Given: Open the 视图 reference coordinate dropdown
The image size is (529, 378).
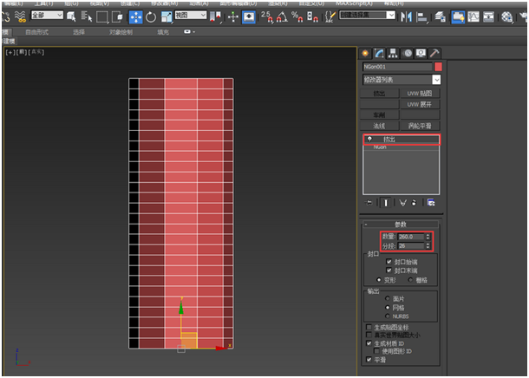Looking at the screenshot, I should (x=191, y=16).
